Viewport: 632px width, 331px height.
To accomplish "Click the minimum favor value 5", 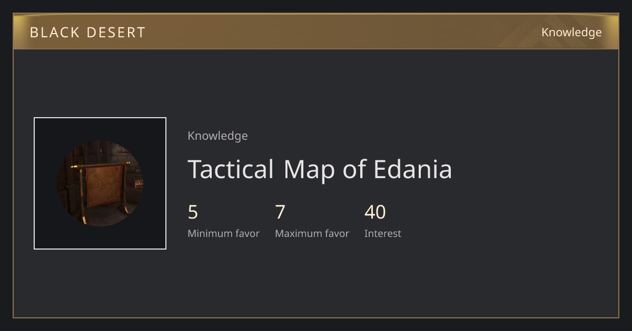I will tap(193, 212).
